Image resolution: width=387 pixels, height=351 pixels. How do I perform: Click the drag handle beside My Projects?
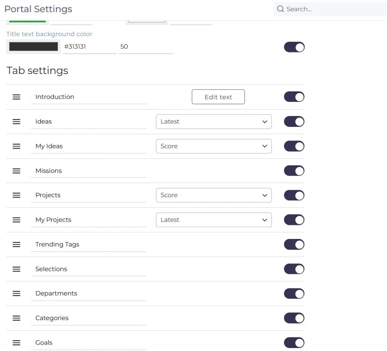pos(17,220)
